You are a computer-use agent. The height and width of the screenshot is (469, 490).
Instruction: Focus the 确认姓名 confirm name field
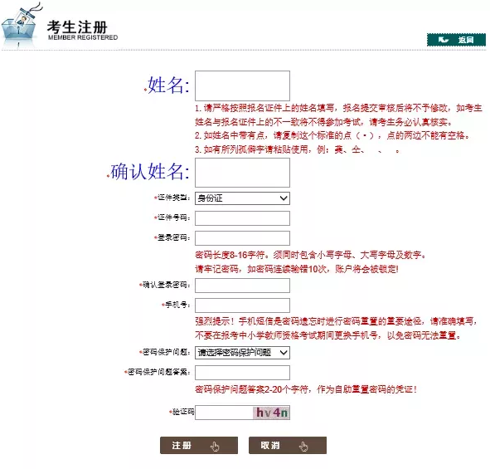coord(242,173)
